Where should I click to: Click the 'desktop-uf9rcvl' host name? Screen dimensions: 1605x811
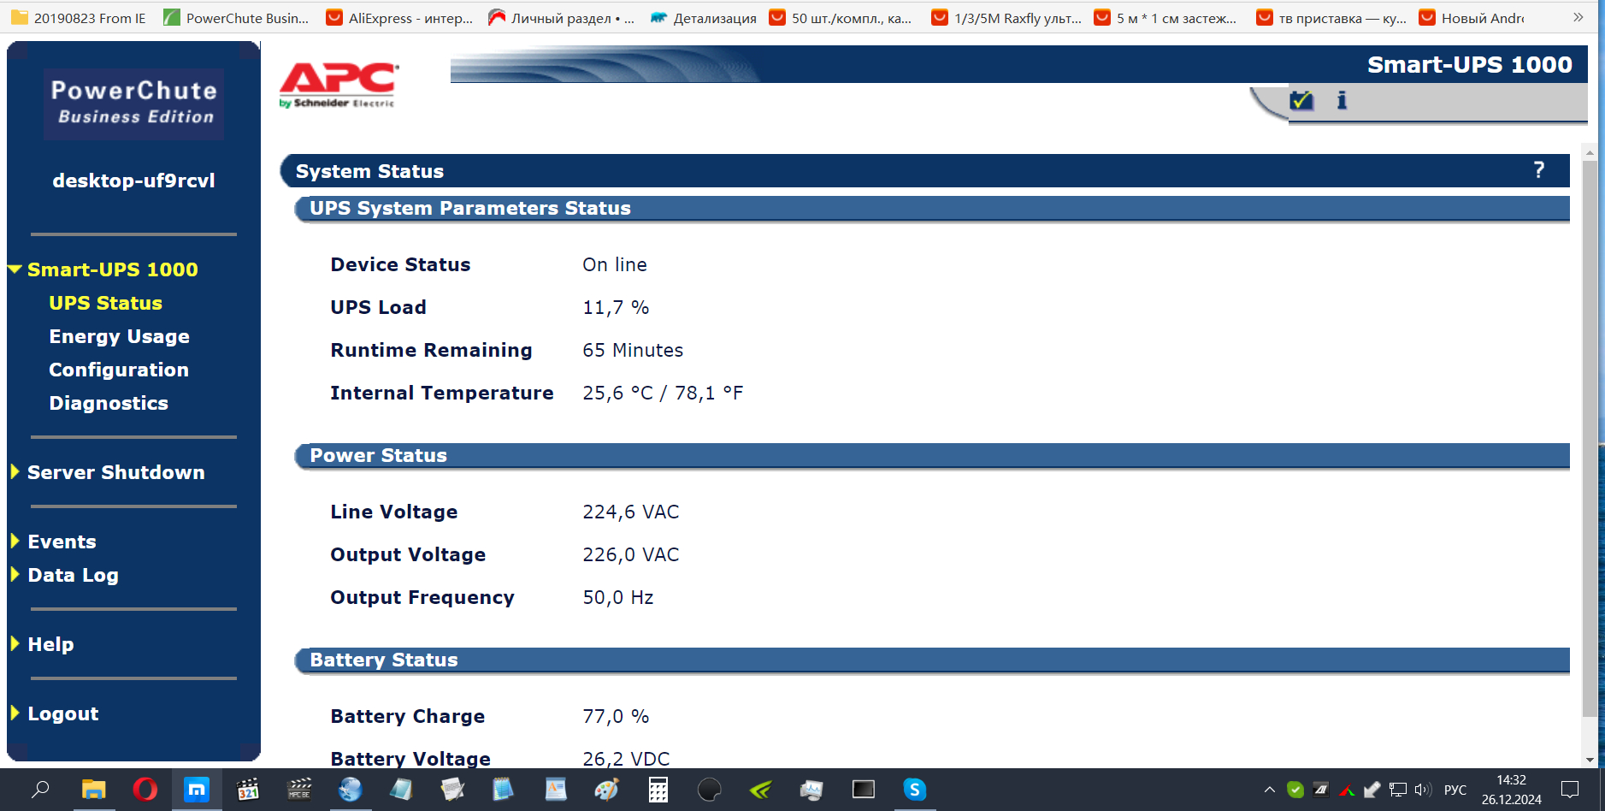coord(133,181)
